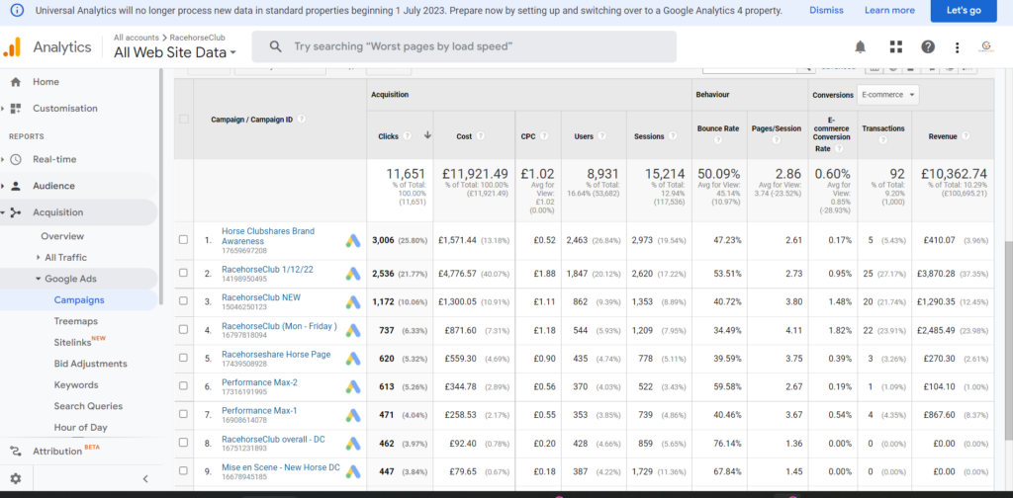Click the Campaign ID help icon
1013x498 pixels.
pos(302,120)
